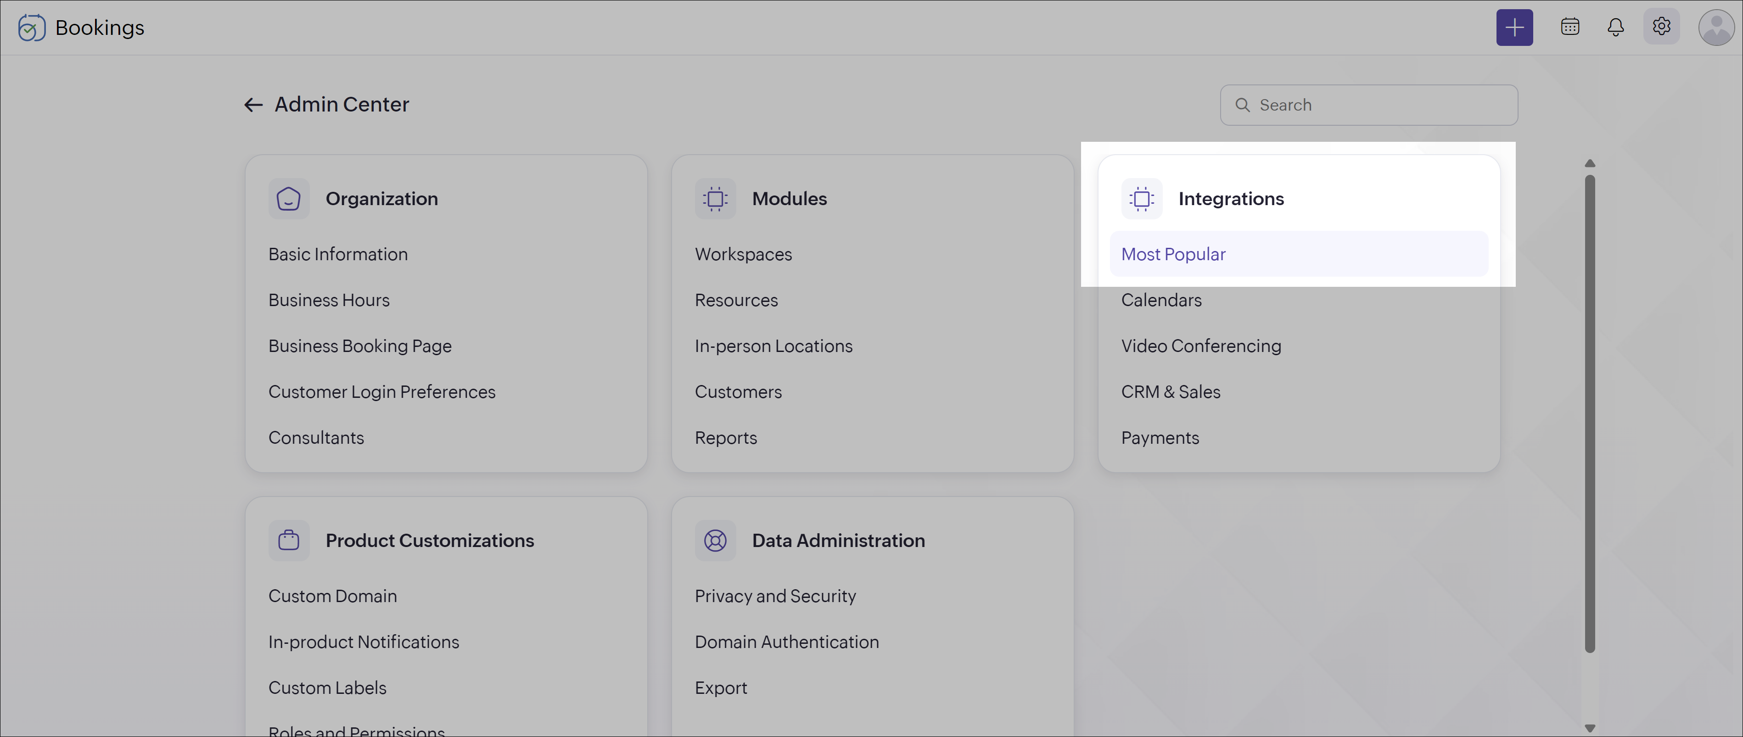
Task: Click the Modules card icon
Action: (715, 198)
